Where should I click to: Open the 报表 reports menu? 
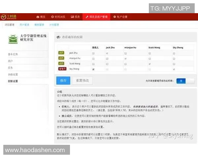point(75,17)
